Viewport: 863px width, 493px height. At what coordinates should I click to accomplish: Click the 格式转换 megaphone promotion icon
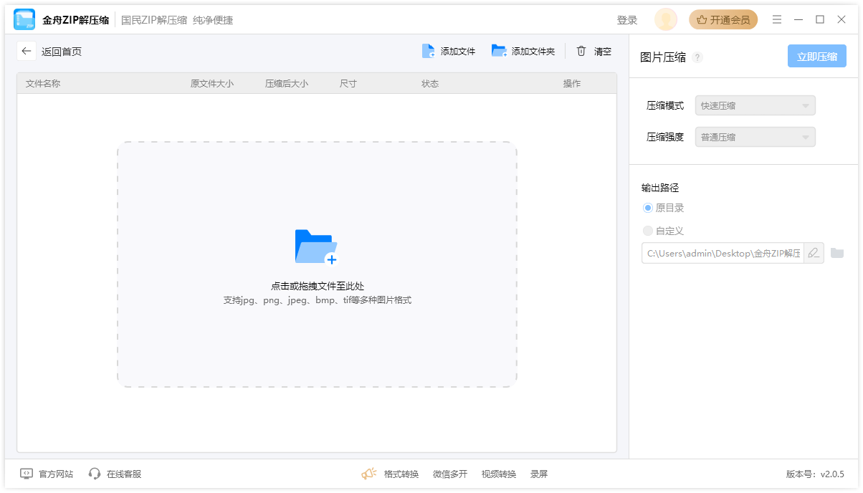pyautogui.click(x=368, y=473)
